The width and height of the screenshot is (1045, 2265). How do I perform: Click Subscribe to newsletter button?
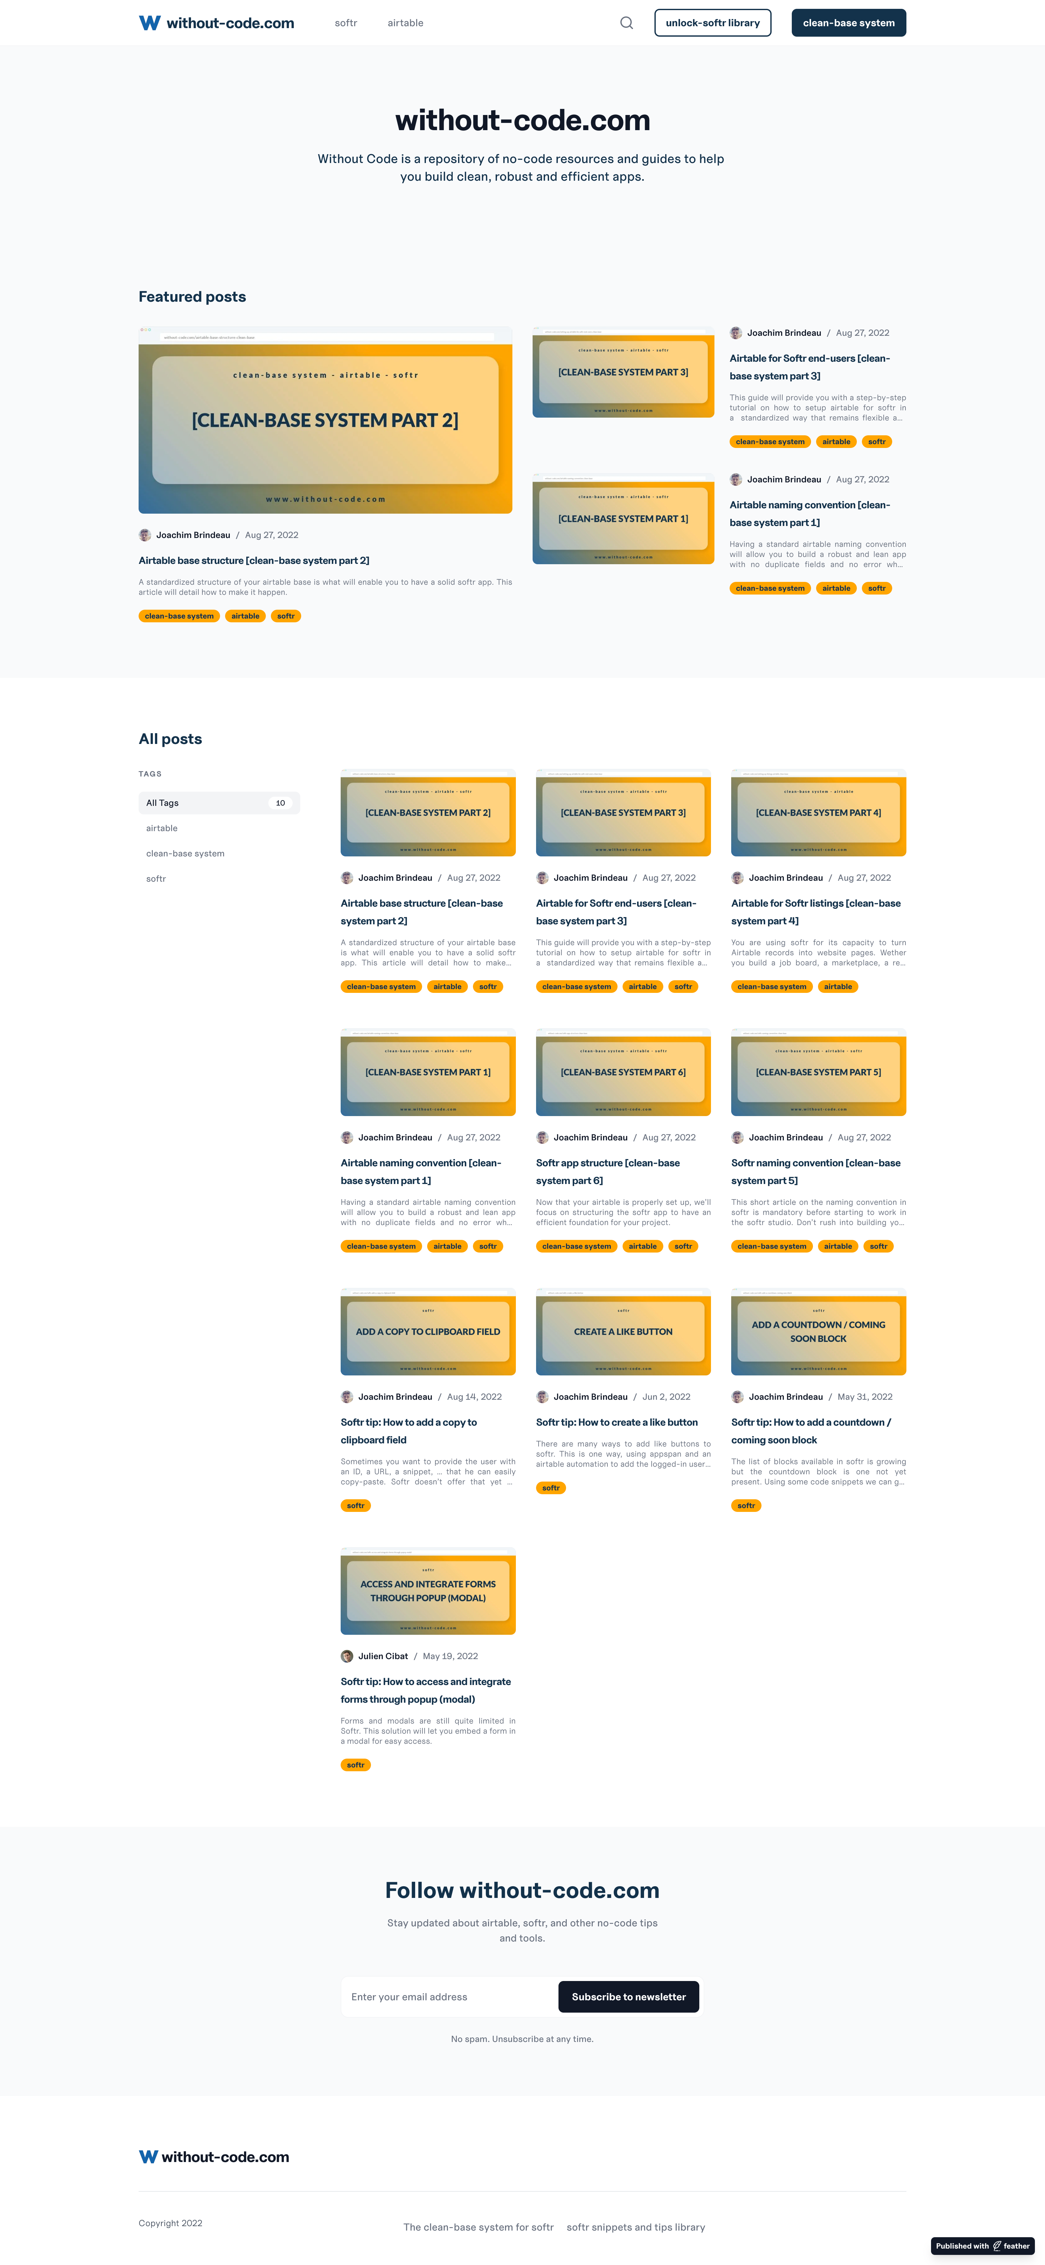coord(628,1997)
